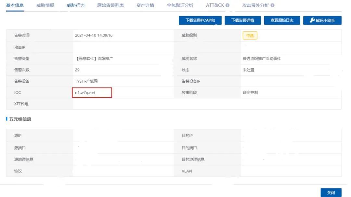The height and width of the screenshot is (197, 351).
Task: Click the alert time 2021-04-10 14:09:16
Action: tap(94, 35)
